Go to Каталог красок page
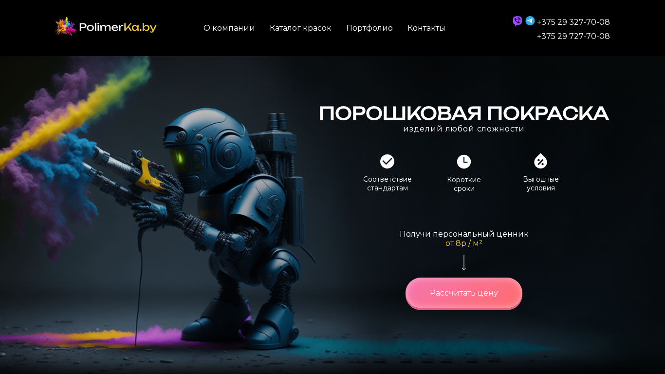This screenshot has height=374, width=665. pos(300,28)
